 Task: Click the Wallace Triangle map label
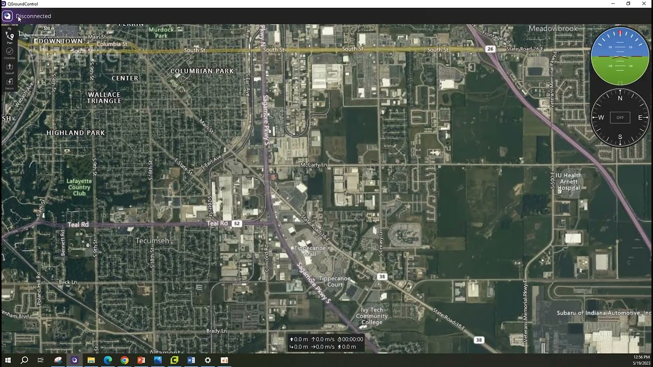(104, 98)
